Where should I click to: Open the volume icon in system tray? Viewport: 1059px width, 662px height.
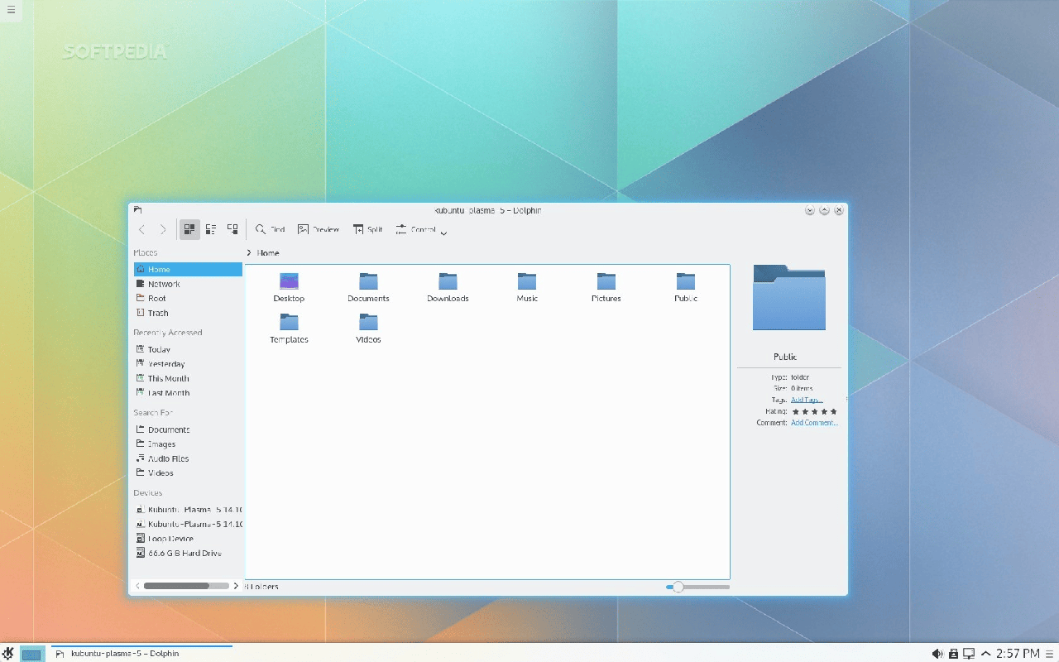click(x=937, y=654)
